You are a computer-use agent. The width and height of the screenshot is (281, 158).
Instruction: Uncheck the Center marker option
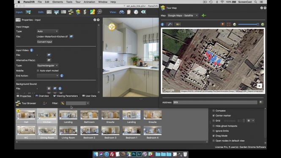click(213, 116)
